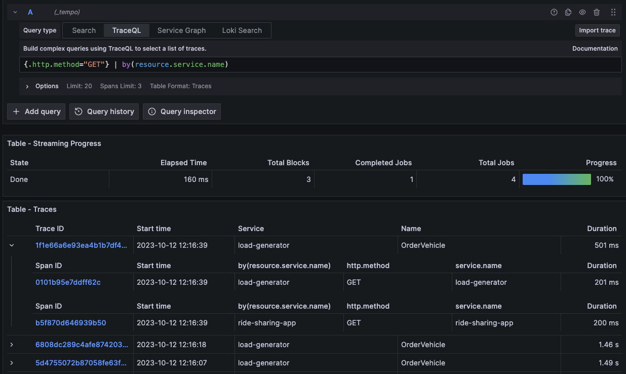This screenshot has height=374, width=626.
Task: Click the blue A query letter label
Action: tap(30, 12)
